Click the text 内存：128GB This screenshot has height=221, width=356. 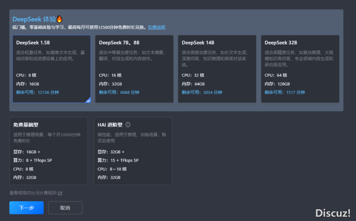277,84
